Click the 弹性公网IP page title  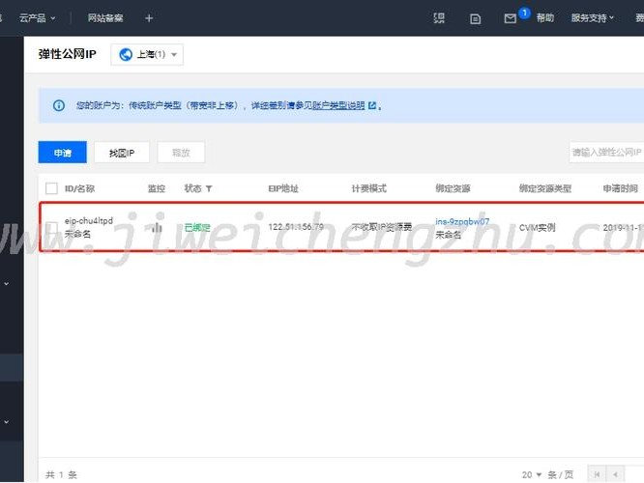(x=67, y=54)
